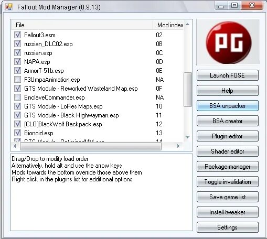Disable the russian.esp plugin checkbox
This screenshot has height=239, width=267.
coord(17,53)
